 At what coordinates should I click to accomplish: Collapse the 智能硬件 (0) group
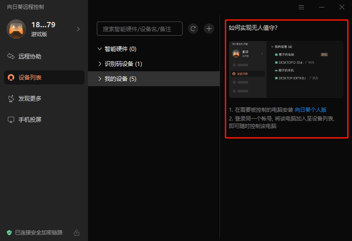[99, 49]
